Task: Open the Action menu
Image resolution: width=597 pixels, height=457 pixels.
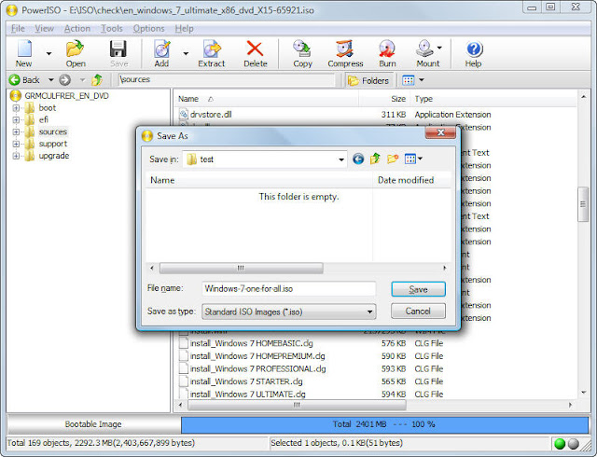Action: [x=77, y=29]
